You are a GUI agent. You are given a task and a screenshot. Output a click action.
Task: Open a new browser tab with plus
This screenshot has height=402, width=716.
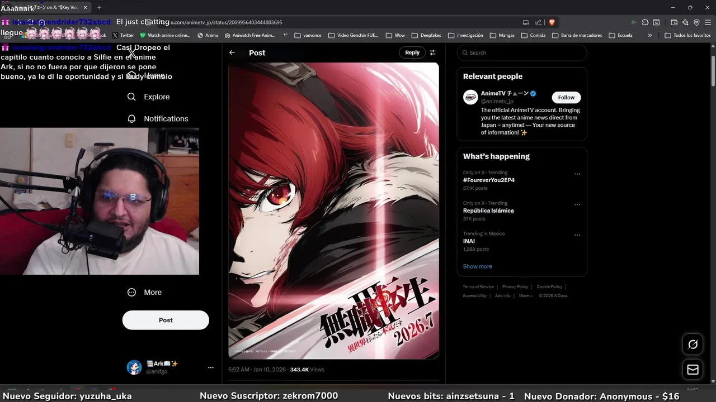click(99, 7)
